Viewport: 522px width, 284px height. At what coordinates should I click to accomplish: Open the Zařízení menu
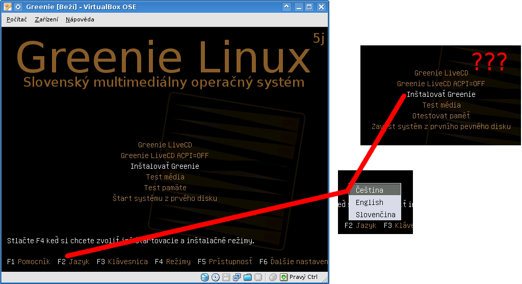pos(46,19)
